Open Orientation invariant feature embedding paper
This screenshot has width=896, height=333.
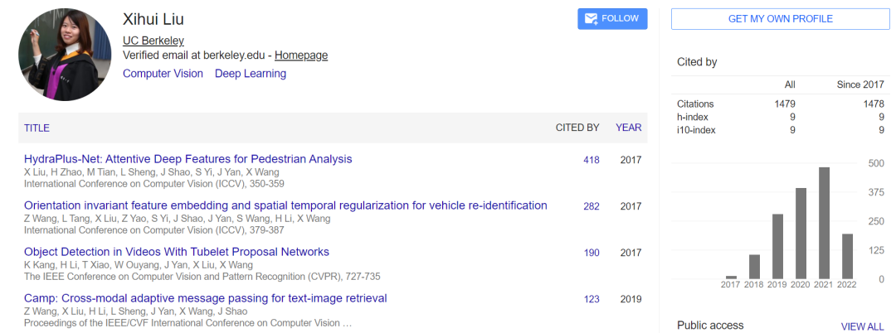point(285,205)
